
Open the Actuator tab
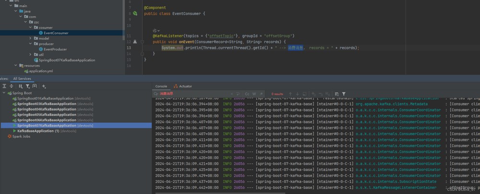click(183, 86)
